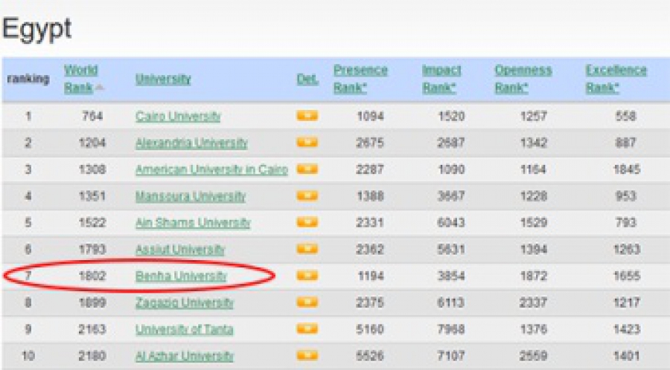This screenshot has height=370, width=670.
Task: Toggle sort arrow next to World Rank
Action: [x=100, y=88]
